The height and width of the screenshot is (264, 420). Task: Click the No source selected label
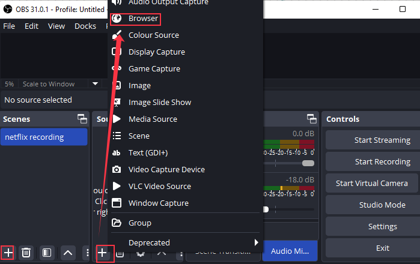pos(38,100)
